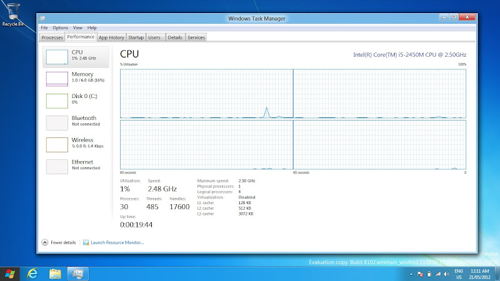The height and width of the screenshot is (281, 500).
Task: Open the Options menu
Action: pyautogui.click(x=60, y=27)
